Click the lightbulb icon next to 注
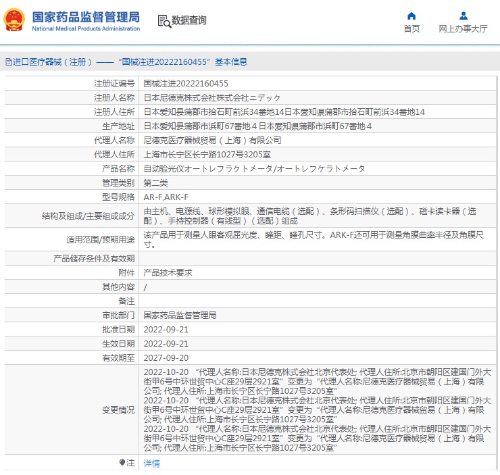Screen dimensions: 500x475 pyautogui.click(x=122, y=463)
